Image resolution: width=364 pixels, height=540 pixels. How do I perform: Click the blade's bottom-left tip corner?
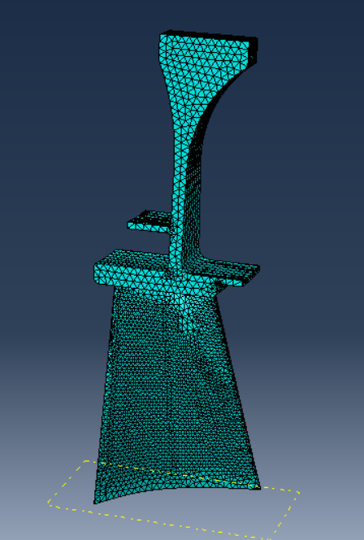97,501
